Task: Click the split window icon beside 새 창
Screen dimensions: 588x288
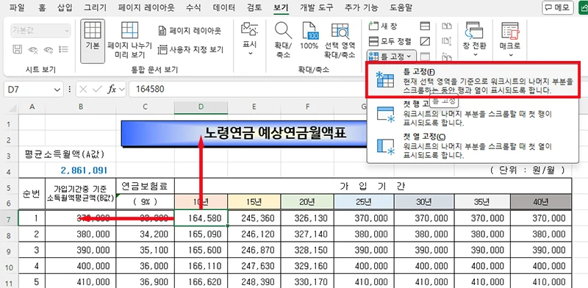Action: tap(425, 26)
